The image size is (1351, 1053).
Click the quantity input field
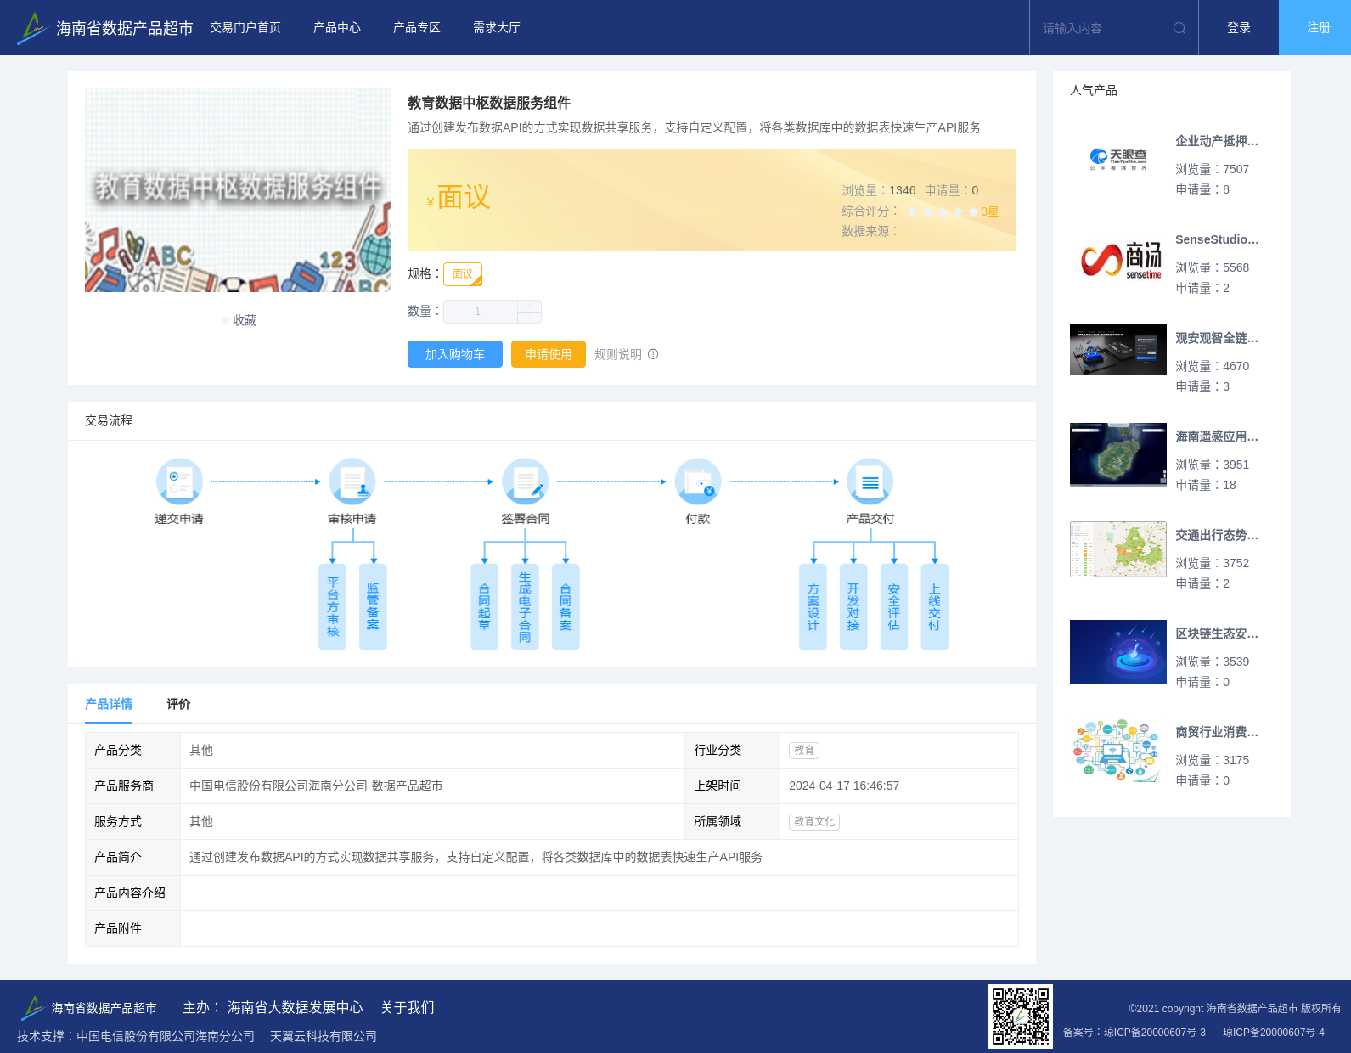click(x=480, y=312)
